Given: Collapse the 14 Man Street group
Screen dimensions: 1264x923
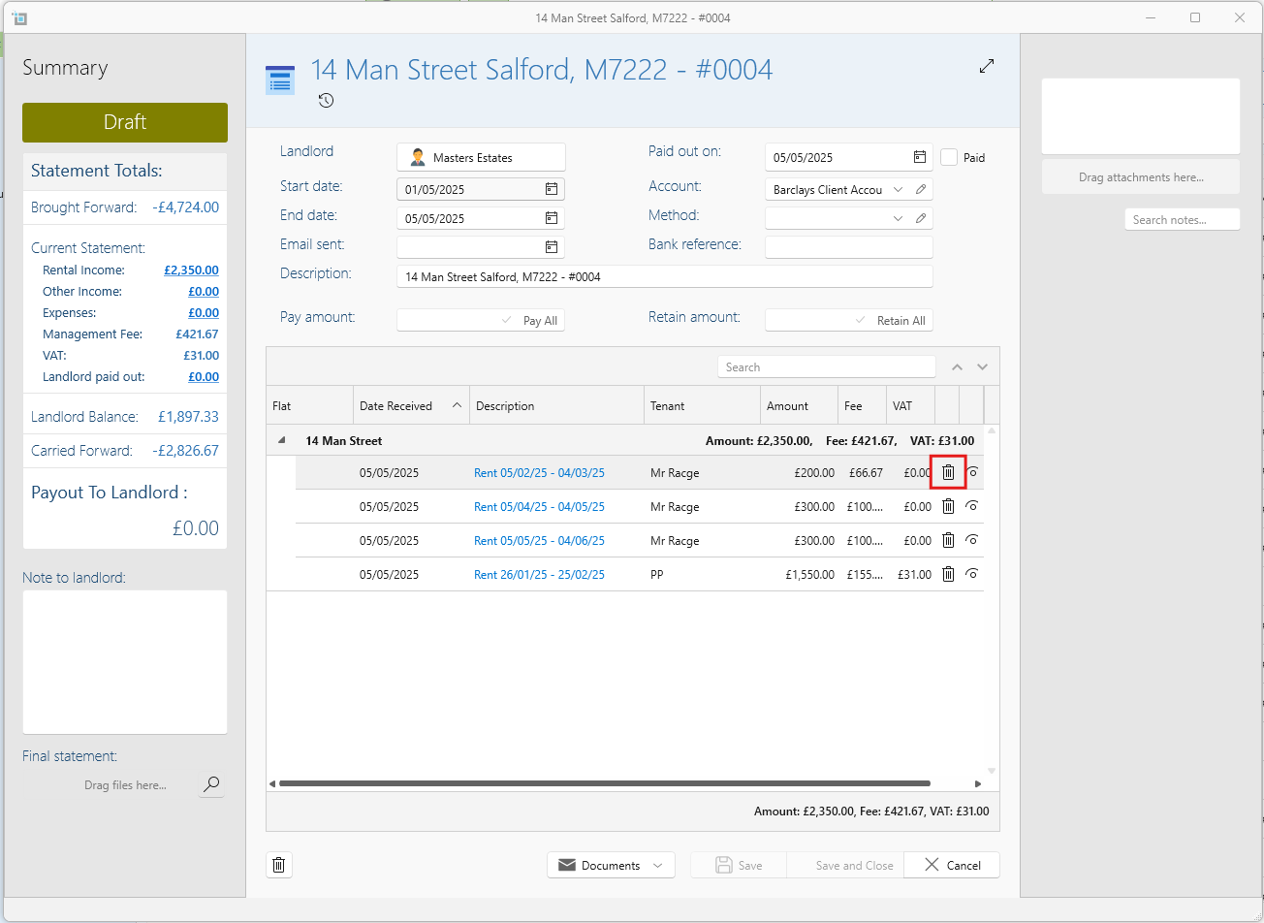Looking at the screenshot, I should tap(282, 440).
